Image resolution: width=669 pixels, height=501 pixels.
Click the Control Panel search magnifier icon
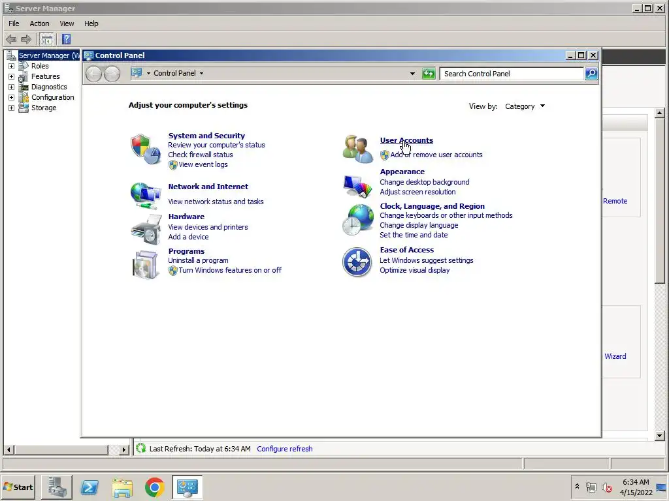pos(591,74)
